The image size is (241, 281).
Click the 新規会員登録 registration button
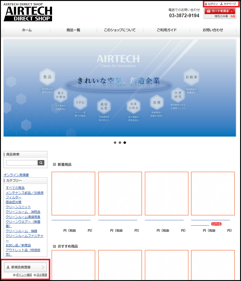(x=25, y=267)
